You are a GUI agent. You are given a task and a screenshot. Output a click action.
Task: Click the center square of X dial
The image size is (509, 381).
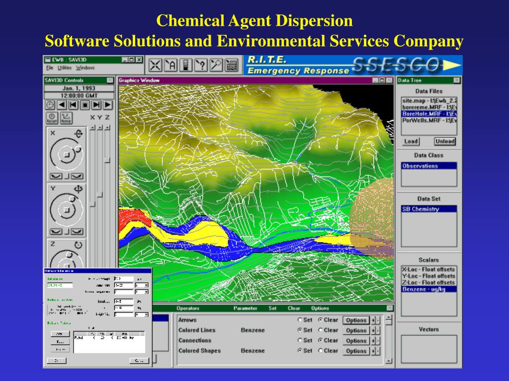pyautogui.click(x=67, y=155)
